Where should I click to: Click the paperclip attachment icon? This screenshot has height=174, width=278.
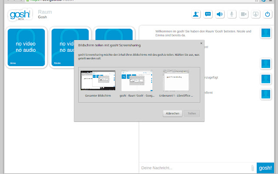coord(253,168)
